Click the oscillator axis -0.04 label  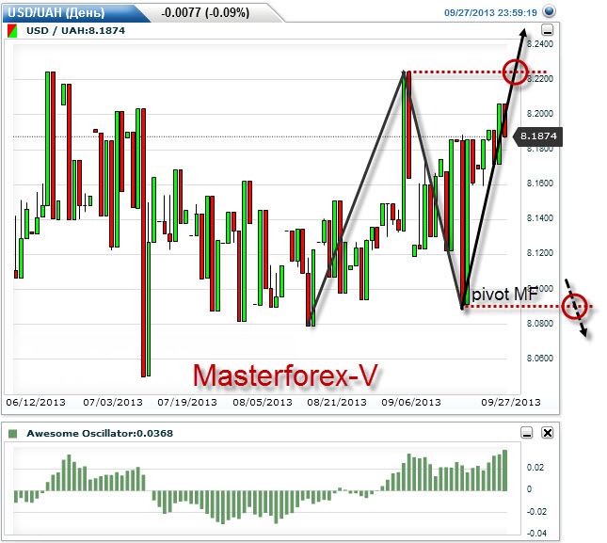537,534
